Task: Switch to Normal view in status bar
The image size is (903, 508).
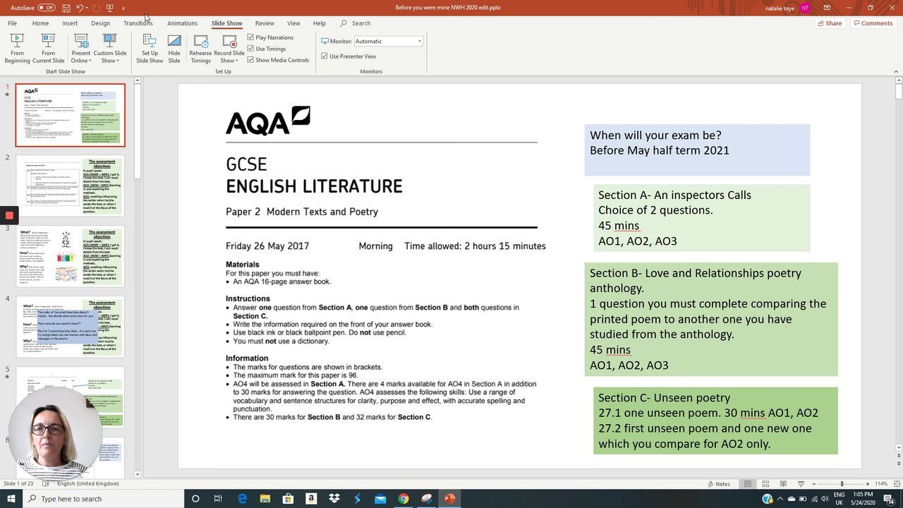Action: click(748, 483)
